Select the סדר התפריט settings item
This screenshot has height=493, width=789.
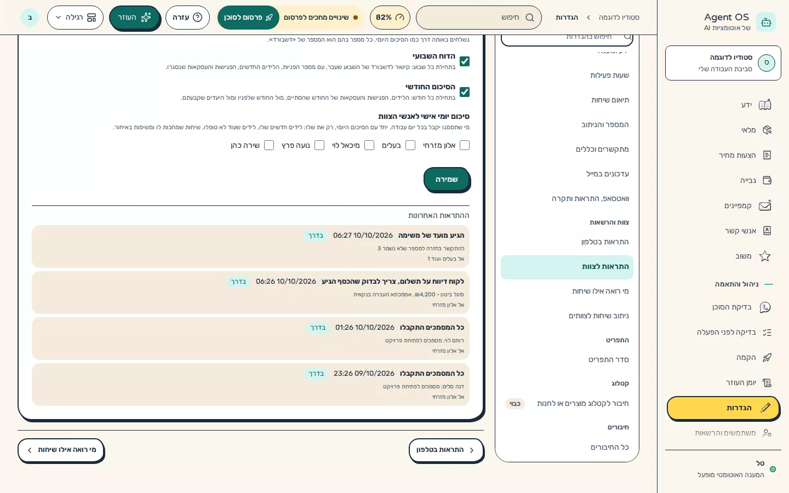(x=567, y=360)
